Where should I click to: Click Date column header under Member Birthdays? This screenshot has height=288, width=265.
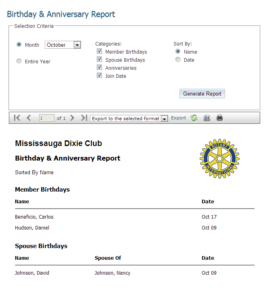[208, 202]
